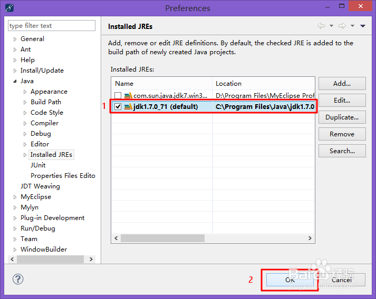Click the tree panel scroll right arrow

[x=91, y=260]
